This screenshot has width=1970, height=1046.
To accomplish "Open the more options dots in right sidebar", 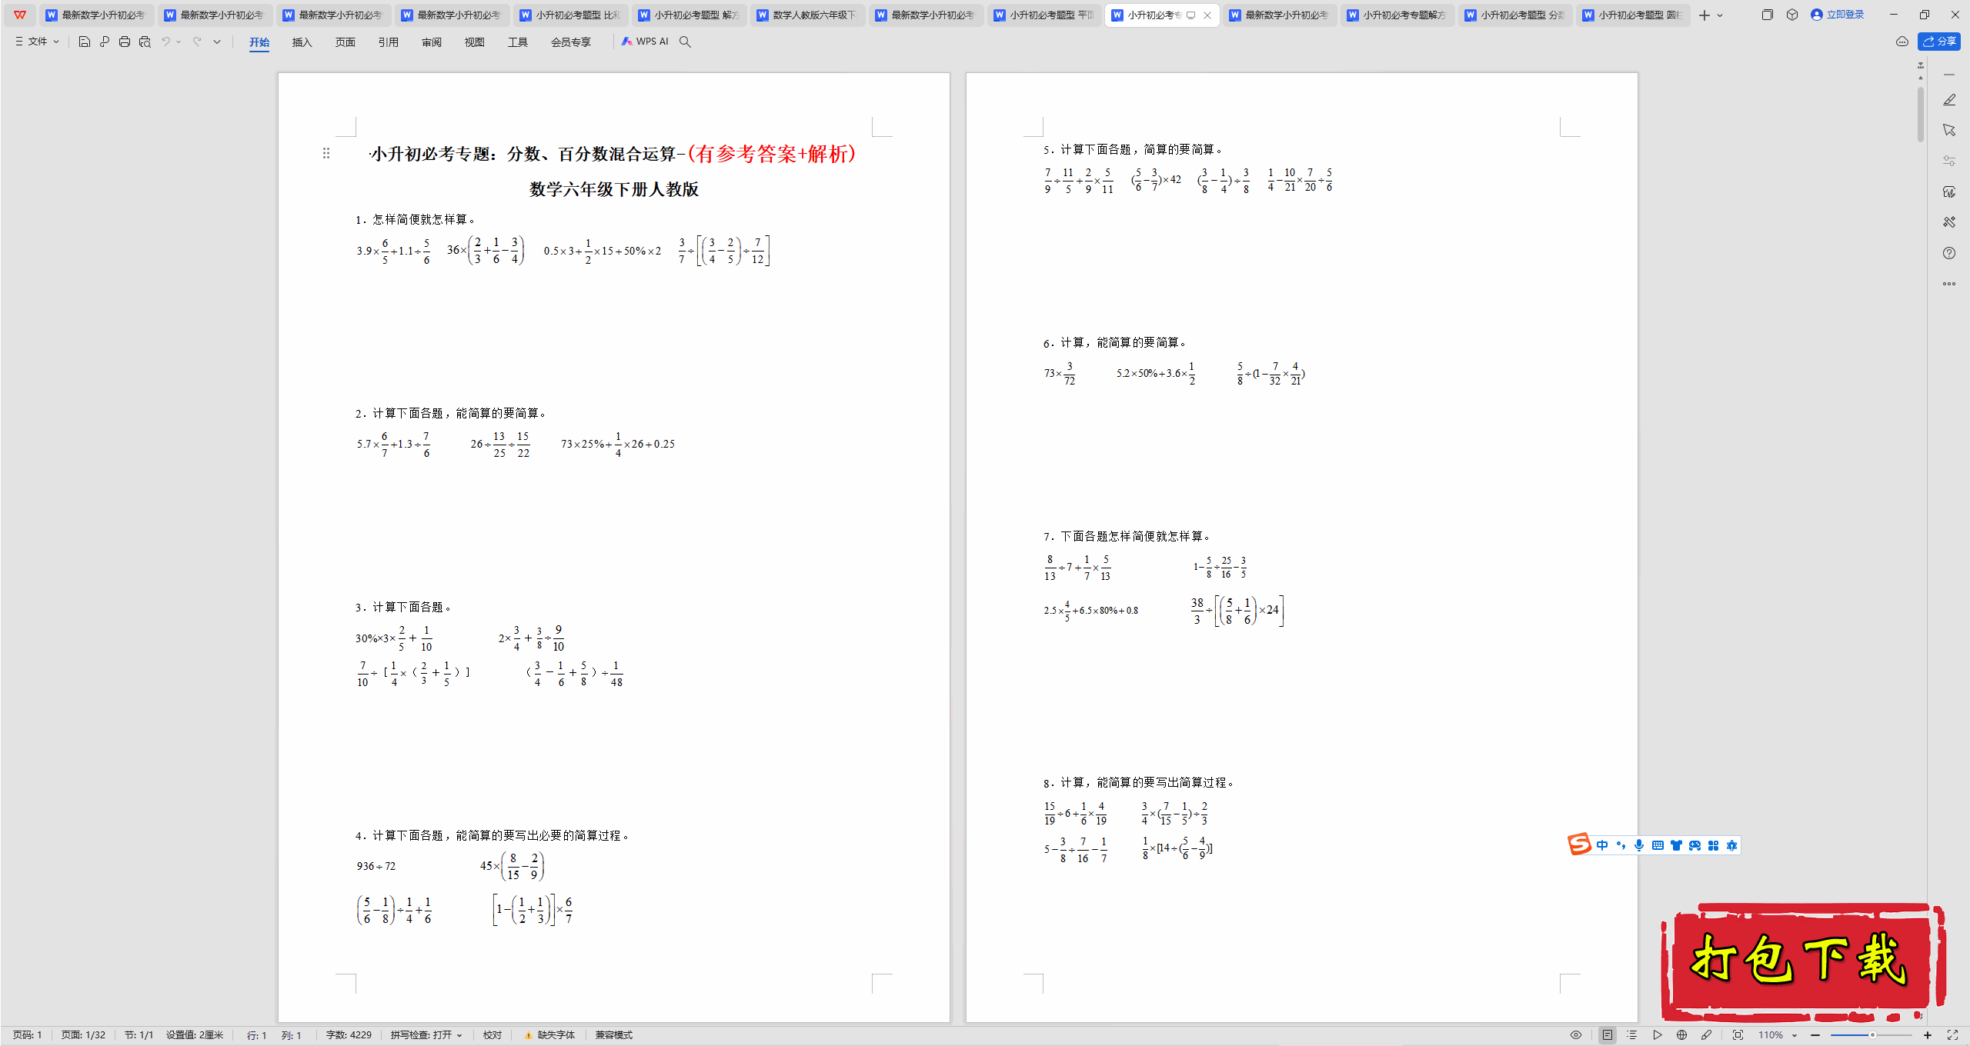I will 1949,284.
